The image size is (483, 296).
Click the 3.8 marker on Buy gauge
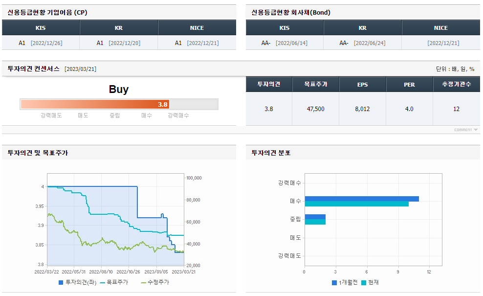point(163,105)
